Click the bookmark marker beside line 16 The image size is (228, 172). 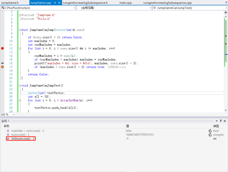pyautogui.click(x=2, y=63)
